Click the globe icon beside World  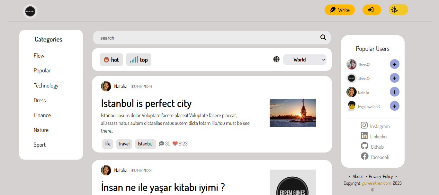[276, 59]
